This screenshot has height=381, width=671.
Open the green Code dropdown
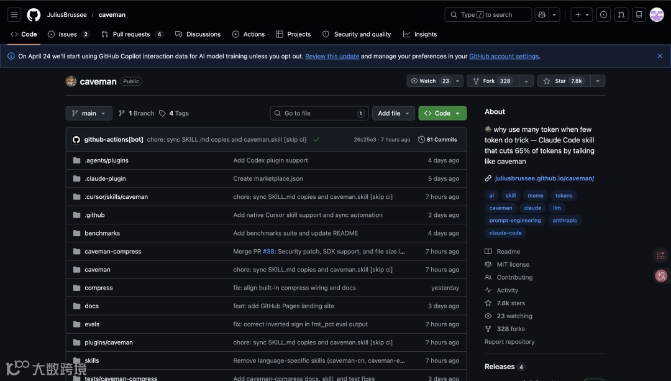442,113
